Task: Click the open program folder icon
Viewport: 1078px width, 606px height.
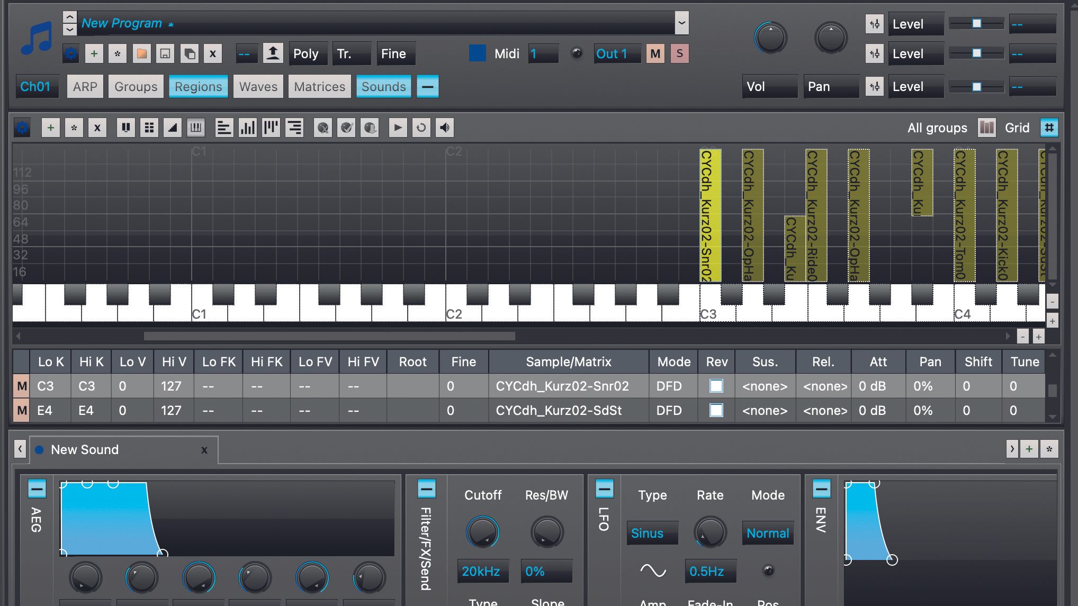Action: [141, 53]
